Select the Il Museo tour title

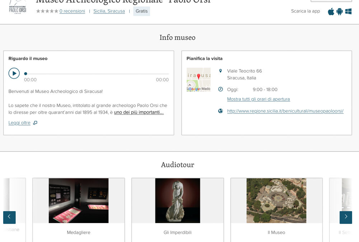[x=276, y=232]
